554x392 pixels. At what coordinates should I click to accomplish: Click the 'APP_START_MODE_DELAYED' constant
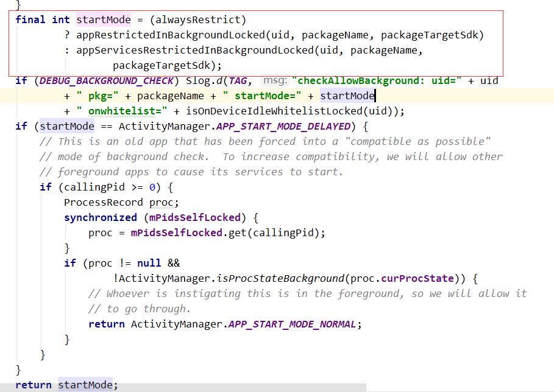(283, 127)
